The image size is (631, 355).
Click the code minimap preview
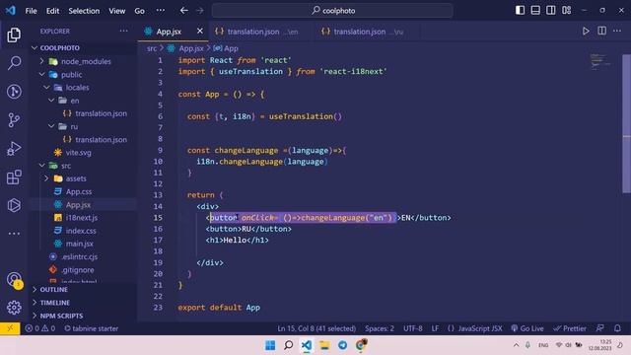point(600,61)
